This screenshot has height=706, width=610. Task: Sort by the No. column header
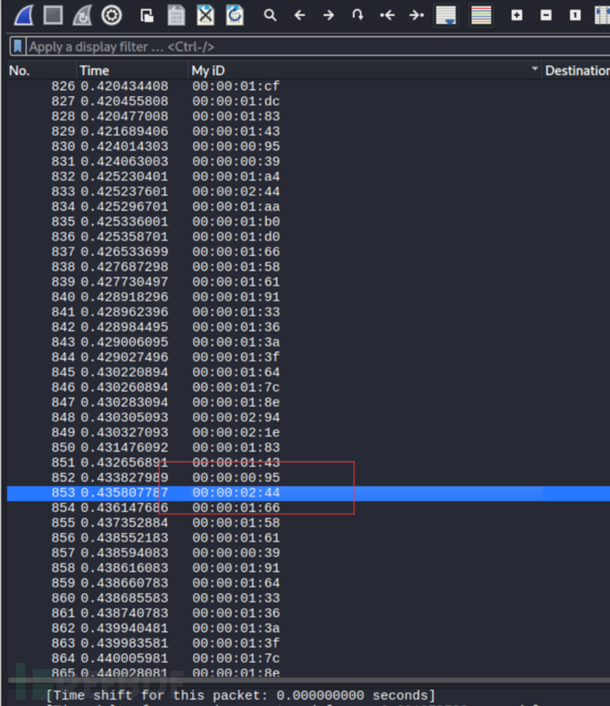[42, 70]
